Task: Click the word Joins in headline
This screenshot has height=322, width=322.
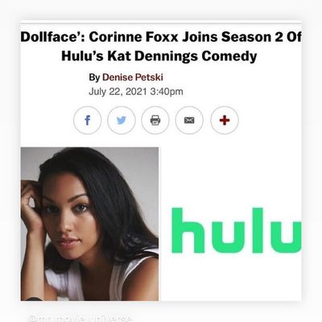Action: click(200, 37)
